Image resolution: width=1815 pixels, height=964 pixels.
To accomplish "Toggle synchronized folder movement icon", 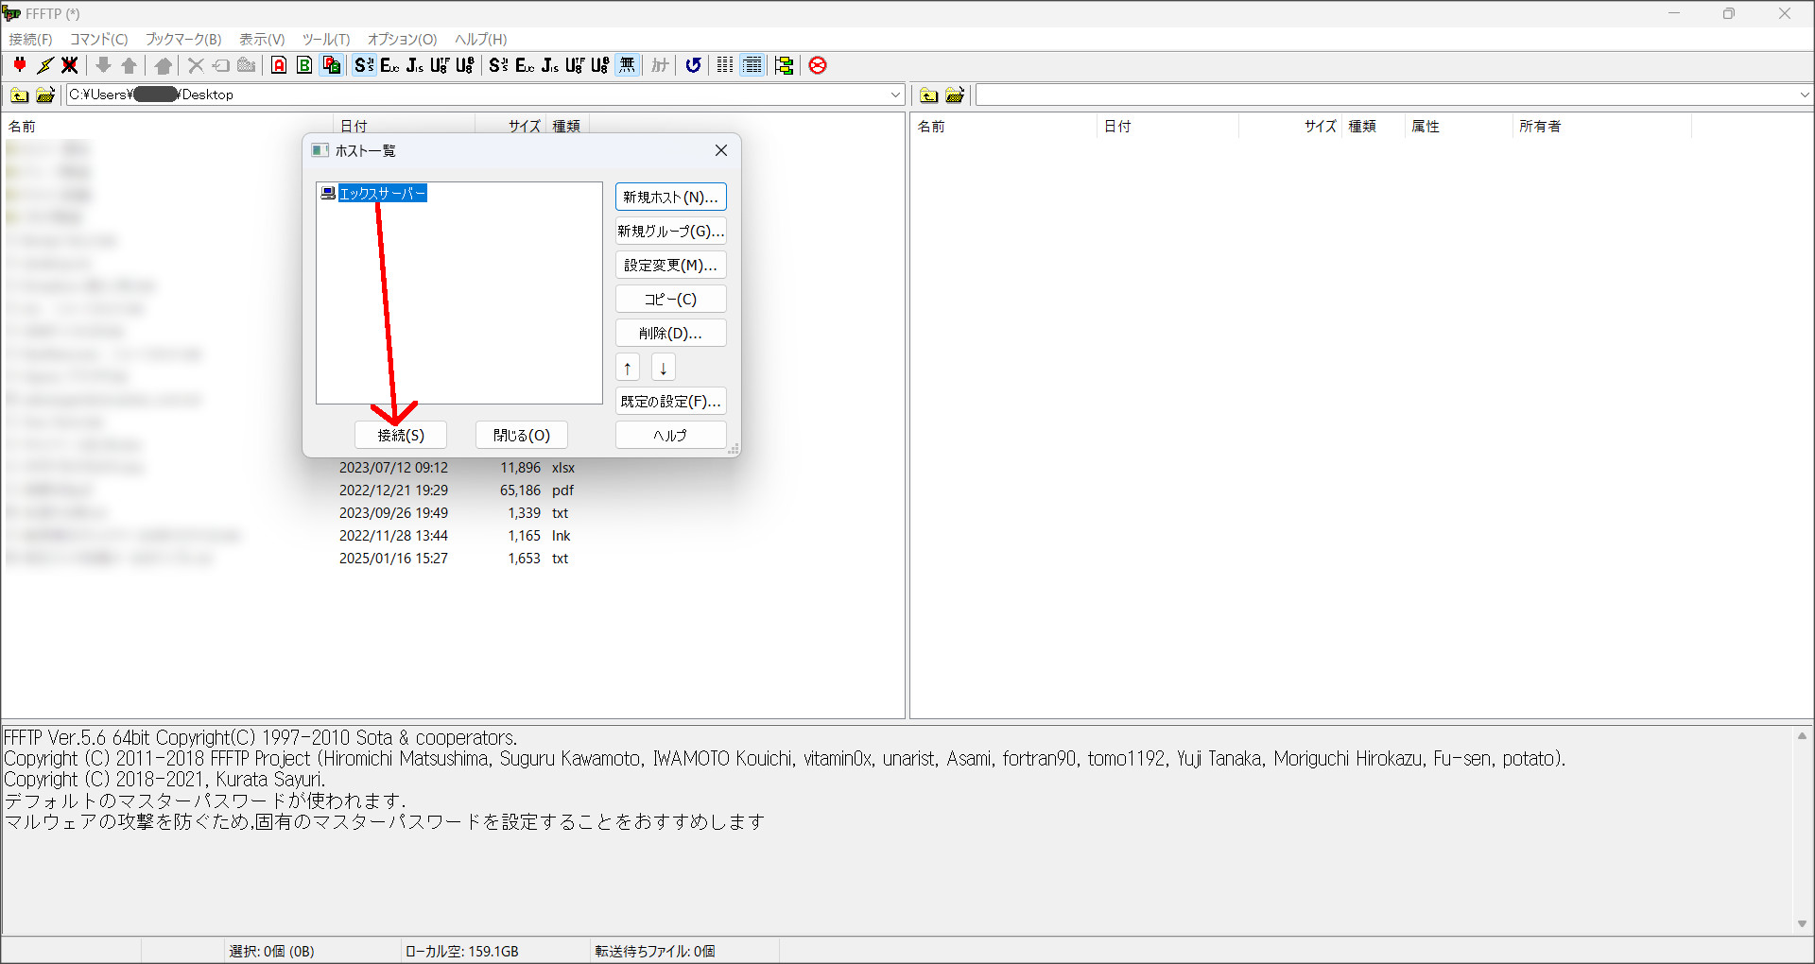I will point(785,65).
